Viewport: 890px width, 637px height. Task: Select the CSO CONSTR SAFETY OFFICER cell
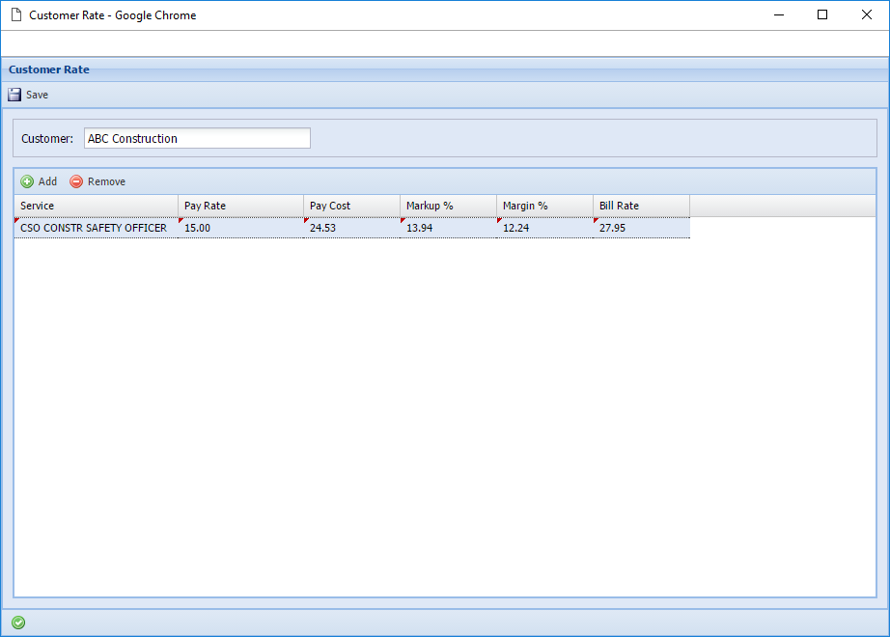[94, 228]
